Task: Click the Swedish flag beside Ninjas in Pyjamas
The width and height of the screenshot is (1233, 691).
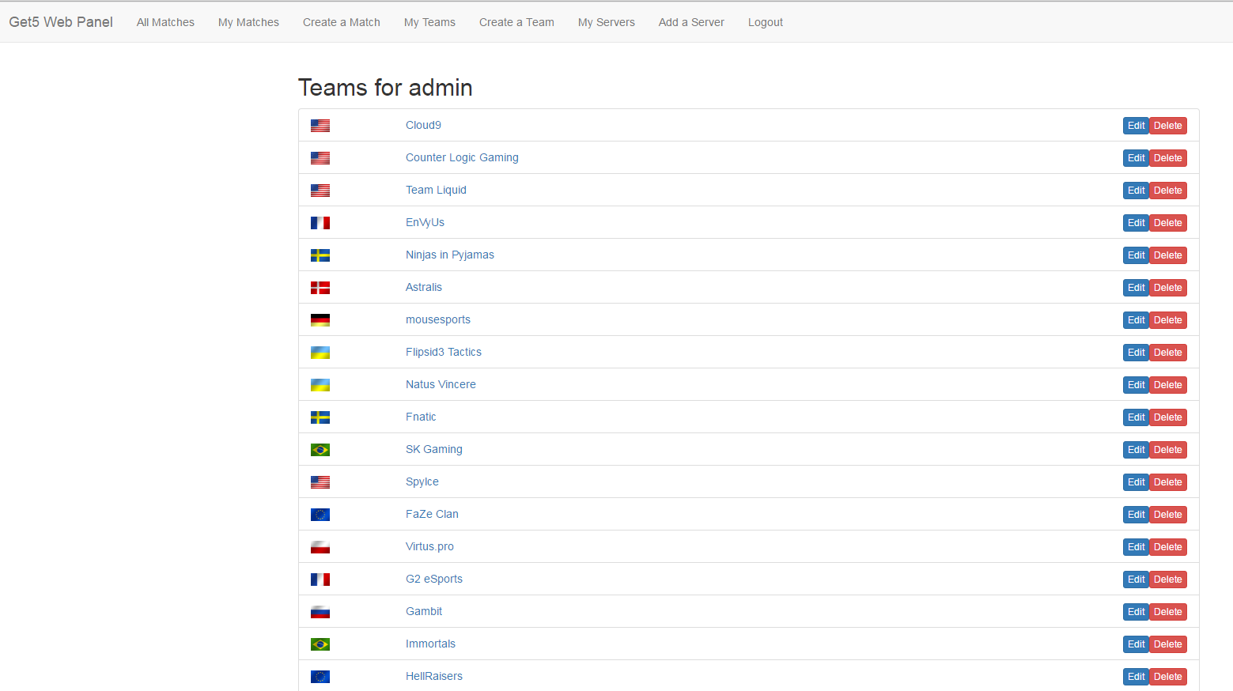Action: point(320,255)
